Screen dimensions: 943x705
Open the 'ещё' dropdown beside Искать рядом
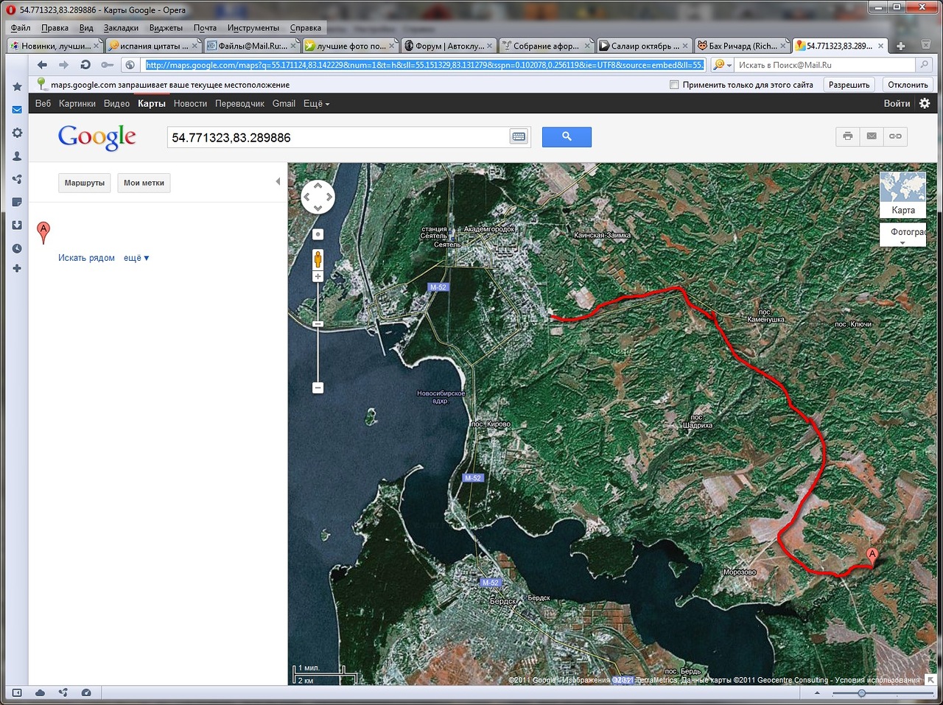click(136, 258)
